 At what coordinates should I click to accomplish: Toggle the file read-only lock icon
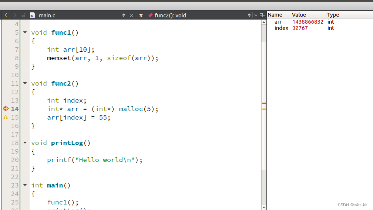pyautogui.click(x=24, y=16)
